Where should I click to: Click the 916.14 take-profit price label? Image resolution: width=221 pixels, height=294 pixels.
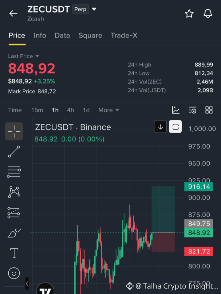pos(199,187)
